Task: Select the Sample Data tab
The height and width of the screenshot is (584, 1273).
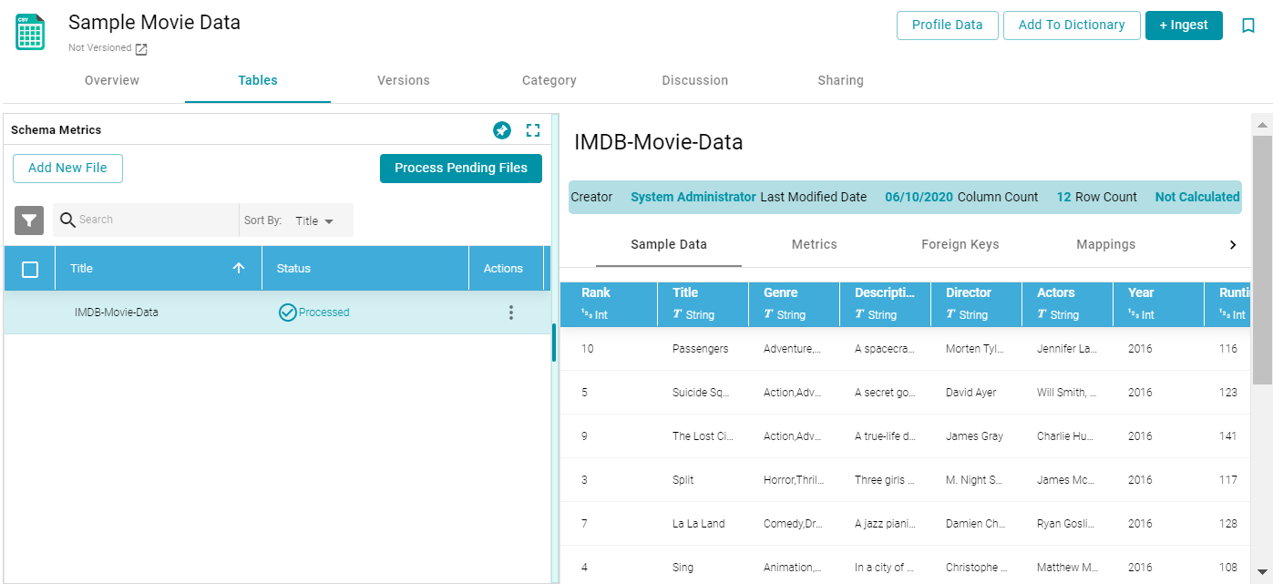Action: [x=669, y=244]
